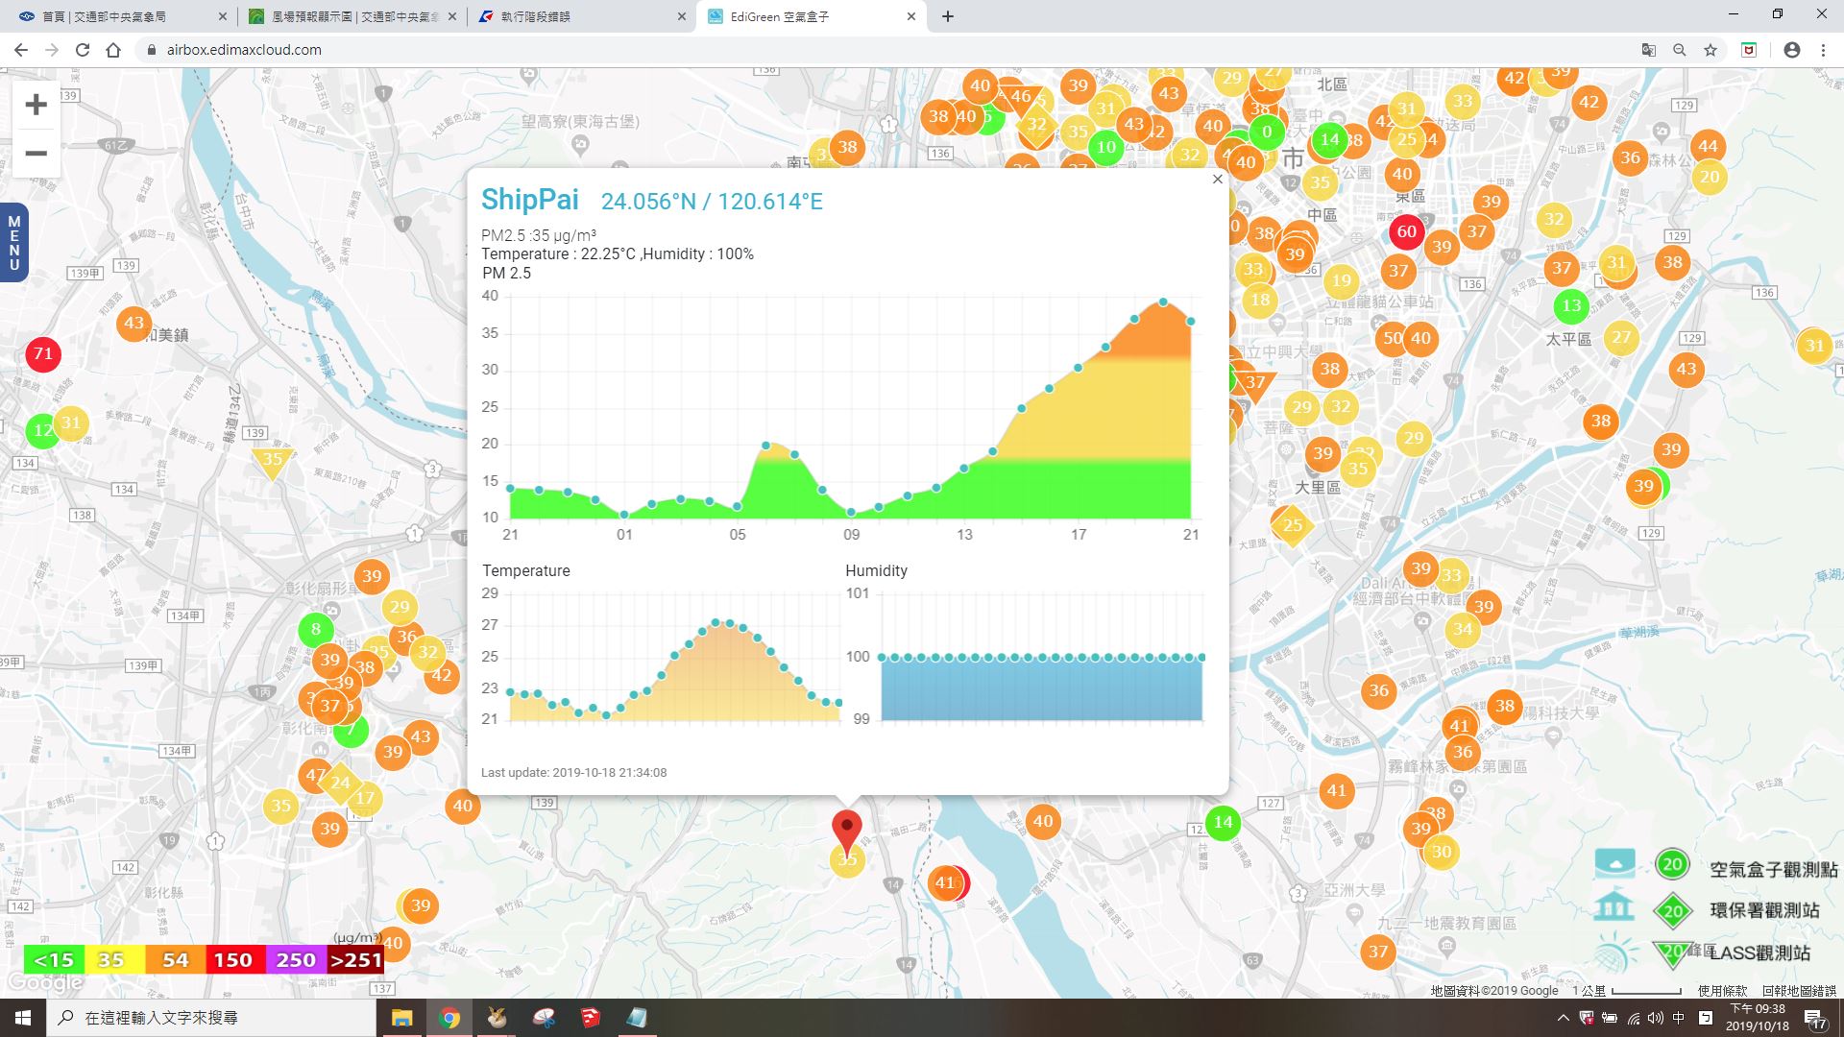
Task: Click the ShipPai station title
Action: (x=529, y=200)
